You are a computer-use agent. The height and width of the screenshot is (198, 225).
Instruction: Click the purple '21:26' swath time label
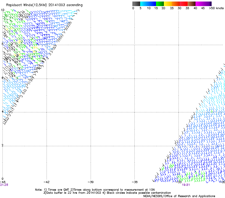4,185
